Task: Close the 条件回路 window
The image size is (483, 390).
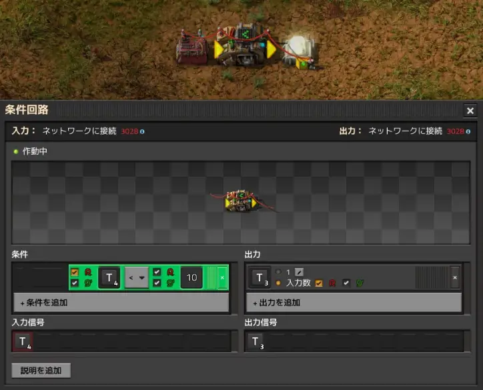Action: 470,111
